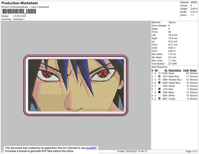Click the Red description text
Image resolution: width=199 pixels, height=154 pixels.
(x=170, y=89)
